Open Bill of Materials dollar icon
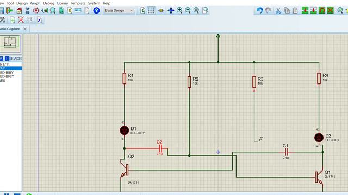The width and height of the screenshot is (348, 195). pos(70,10)
